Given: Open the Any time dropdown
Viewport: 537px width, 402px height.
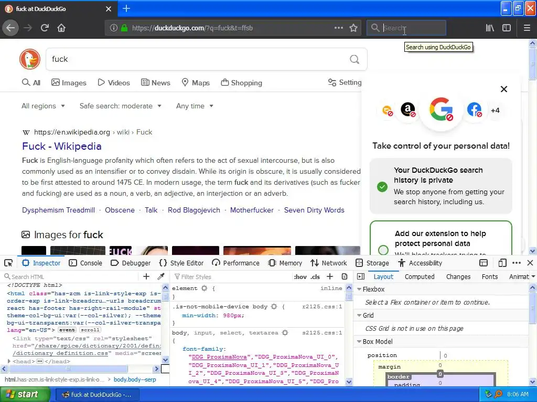Looking at the screenshot, I should click(x=195, y=106).
